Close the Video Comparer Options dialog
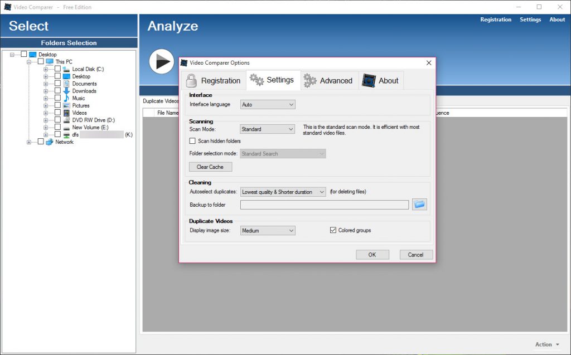The height and width of the screenshot is (355, 571). coord(429,62)
